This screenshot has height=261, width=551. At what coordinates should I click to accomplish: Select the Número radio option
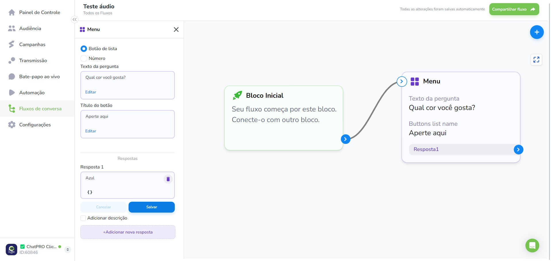[x=84, y=58]
